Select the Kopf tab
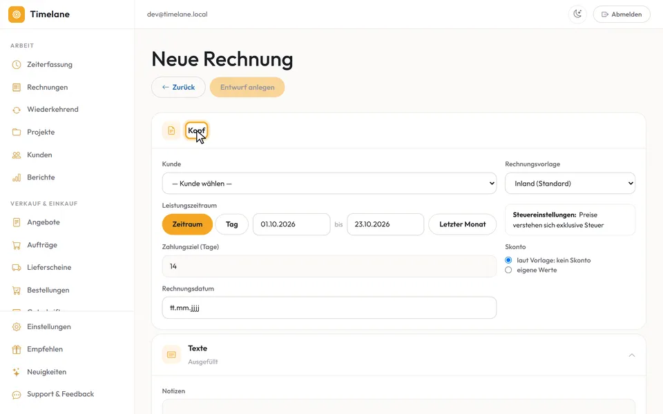 tap(197, 130)
